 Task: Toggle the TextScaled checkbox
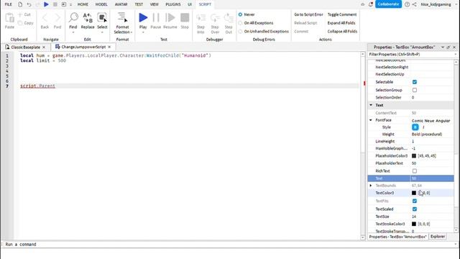tap(415, 209)
